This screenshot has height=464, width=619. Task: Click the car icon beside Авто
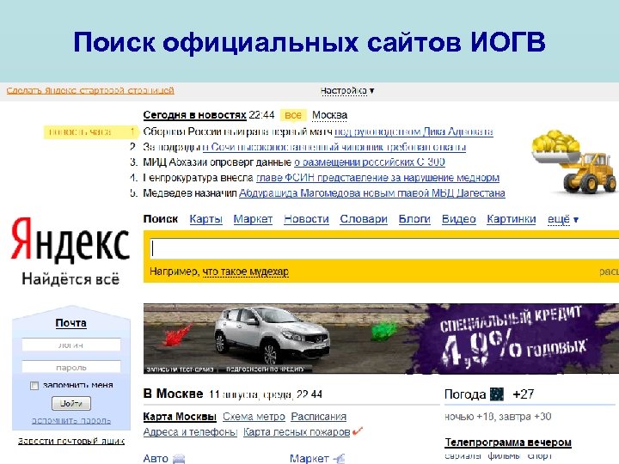click(x=179, y=459)
